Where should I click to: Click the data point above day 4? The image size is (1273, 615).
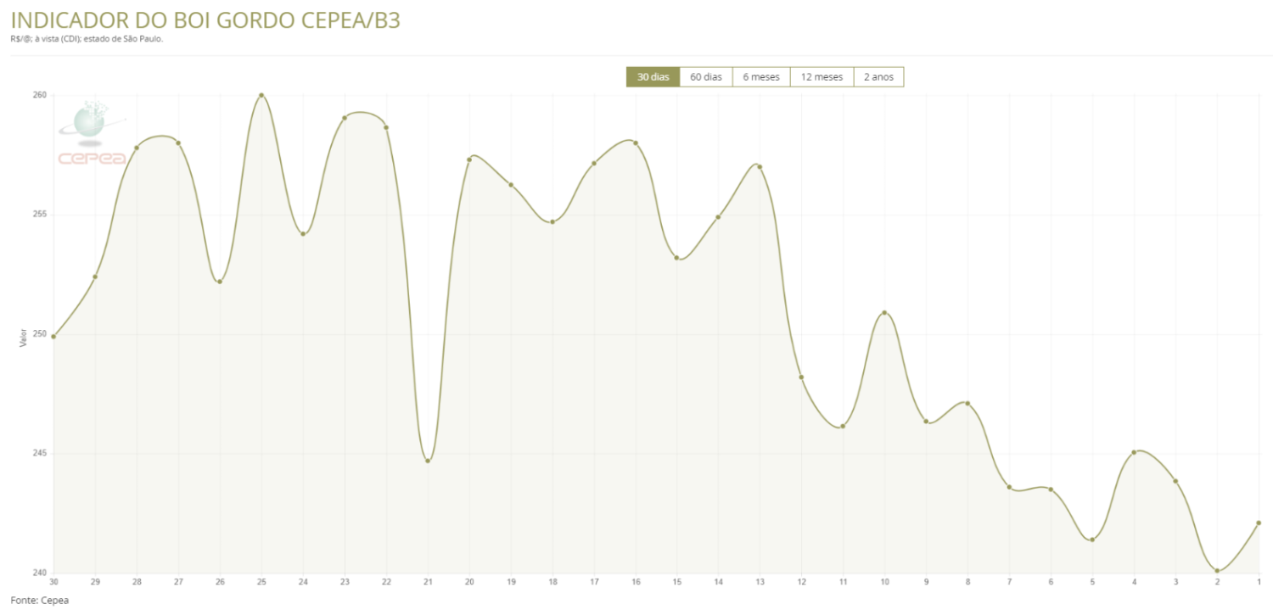[x=1134, y=452]
